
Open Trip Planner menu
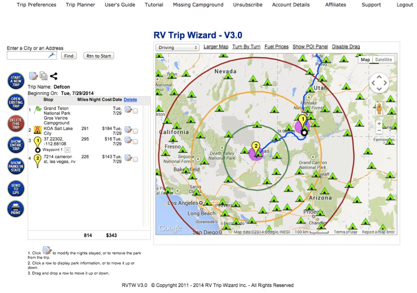click(80, 5)
